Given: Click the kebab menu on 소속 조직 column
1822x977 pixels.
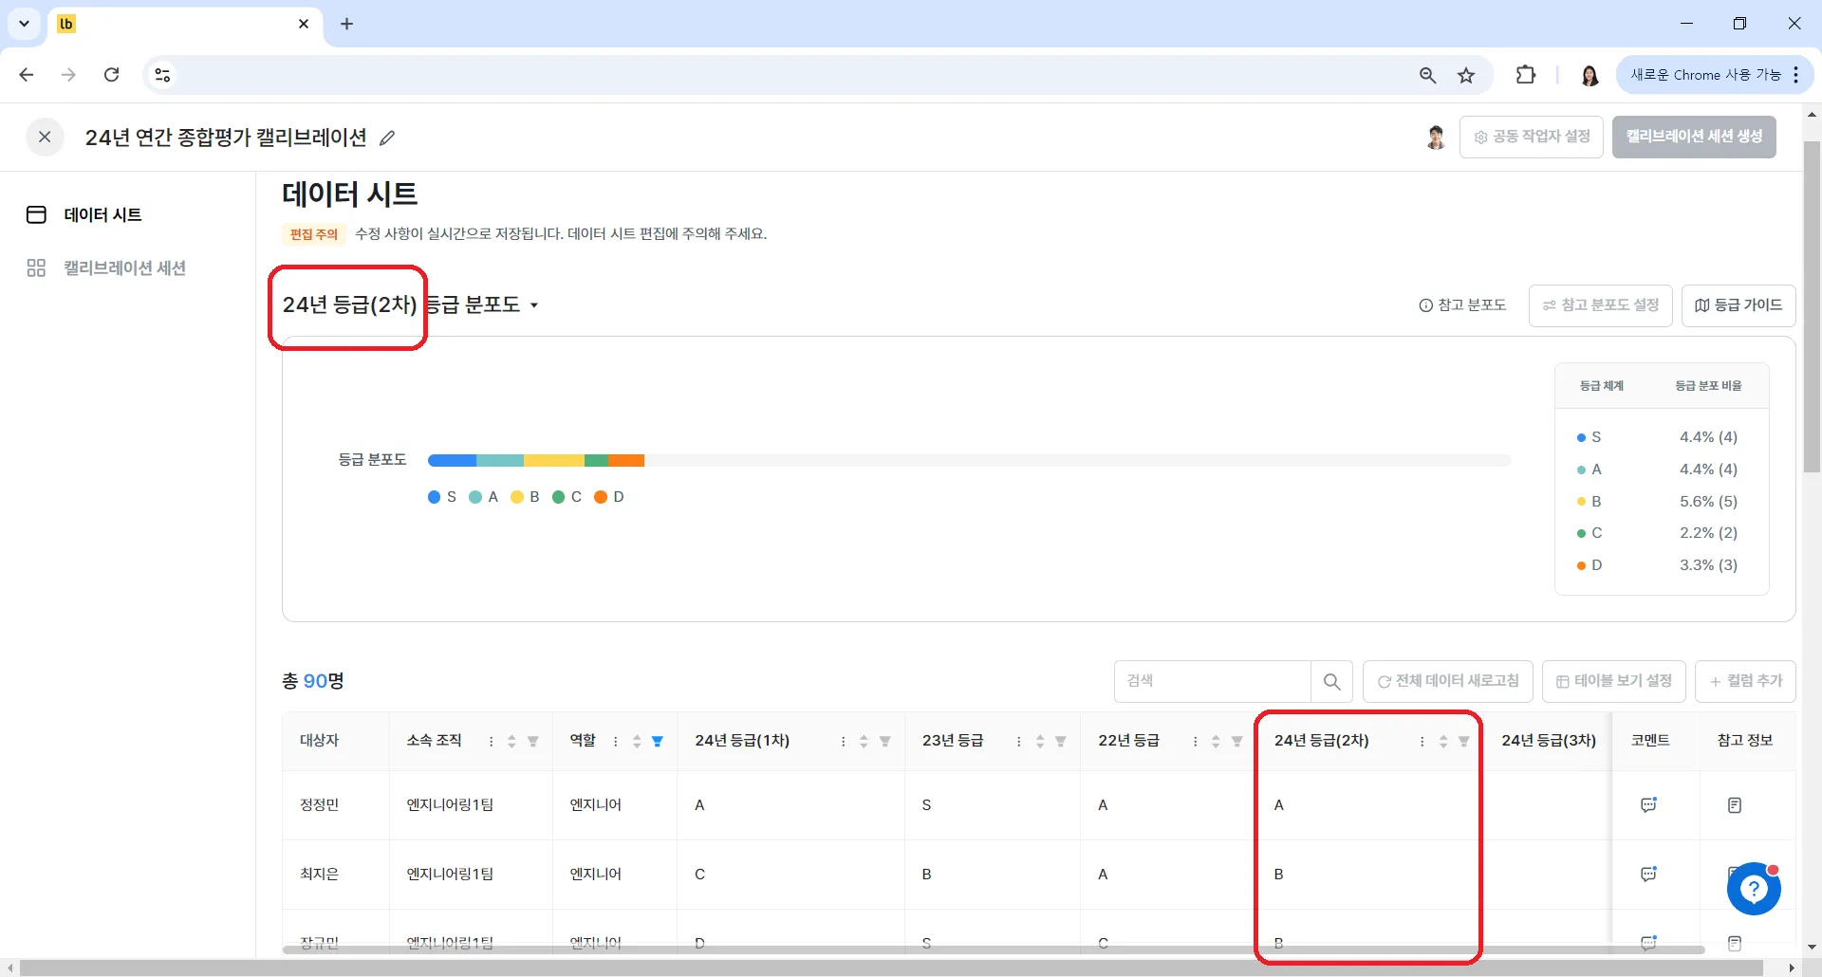Looking at the screenshot, I should (491, 742).
